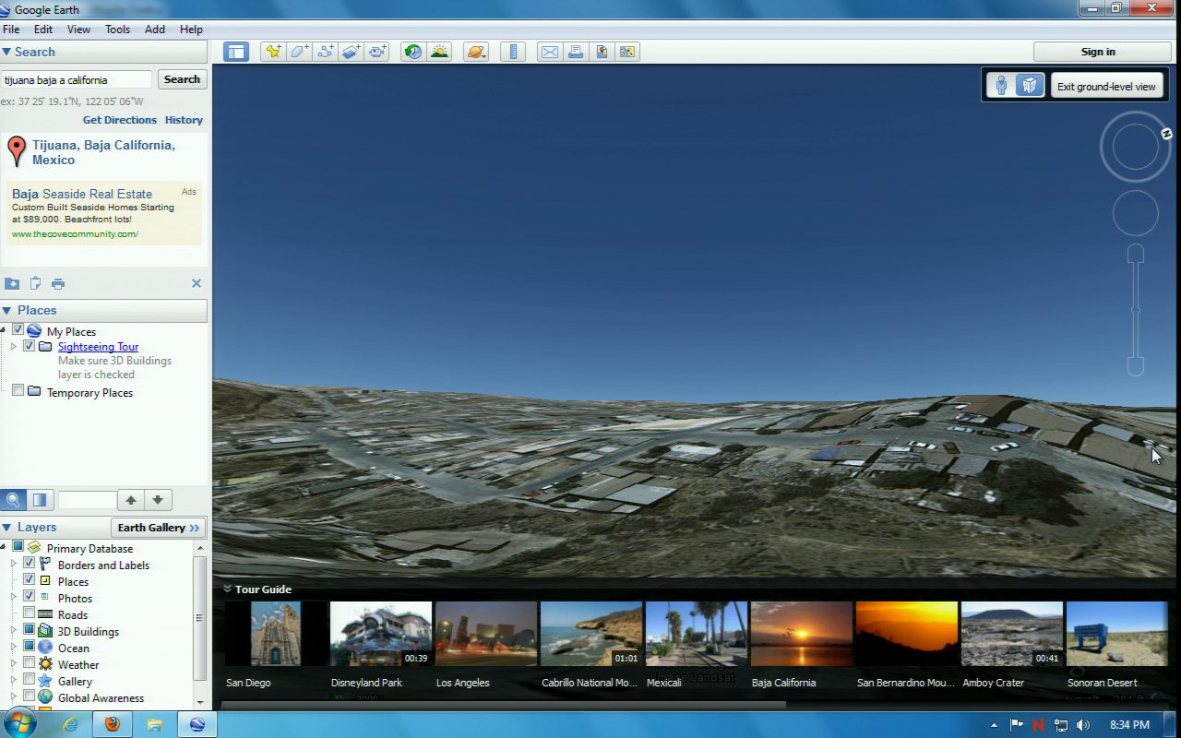
Task: Click the Get Directions link
Action: pyautogui.click(x=120, y=120)
